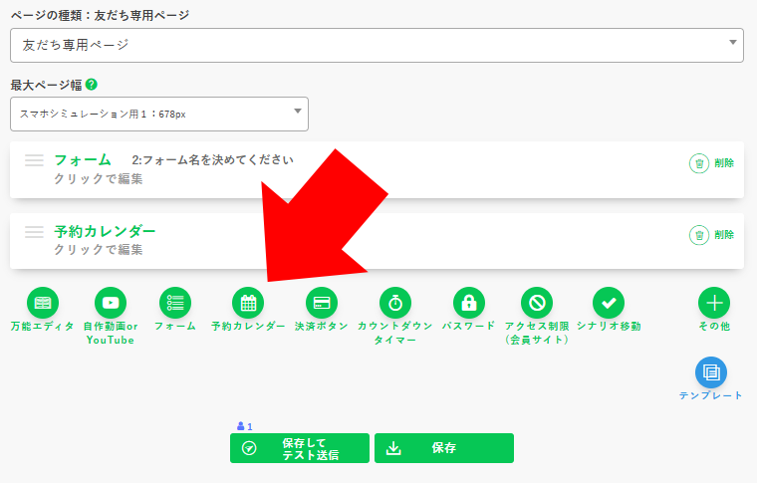Delete the 予約カレンダー block via the trash icon
This screenshot has width=757, height=483.
(x=698, y=235)
